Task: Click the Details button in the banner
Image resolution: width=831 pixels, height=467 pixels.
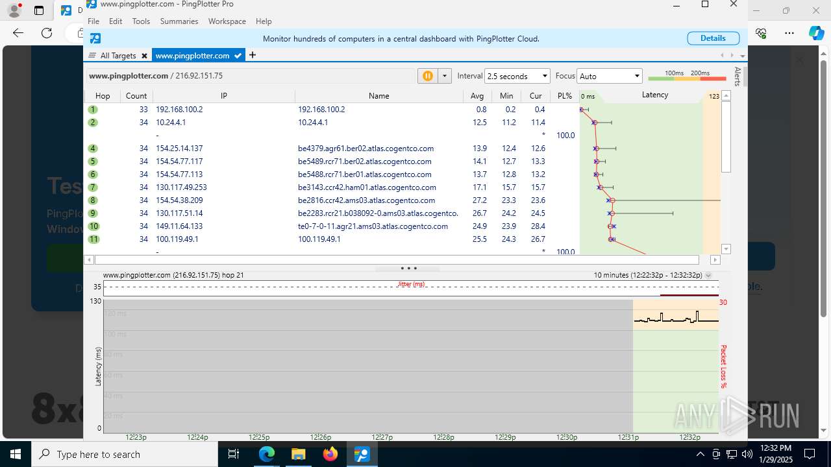Action: [713, 38]
